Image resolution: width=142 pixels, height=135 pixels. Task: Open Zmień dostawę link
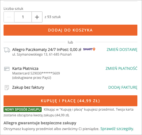tap(122, 50)
